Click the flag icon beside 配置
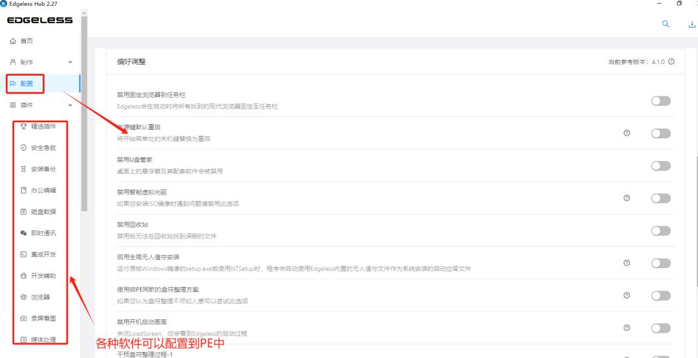 pos(13,83)
